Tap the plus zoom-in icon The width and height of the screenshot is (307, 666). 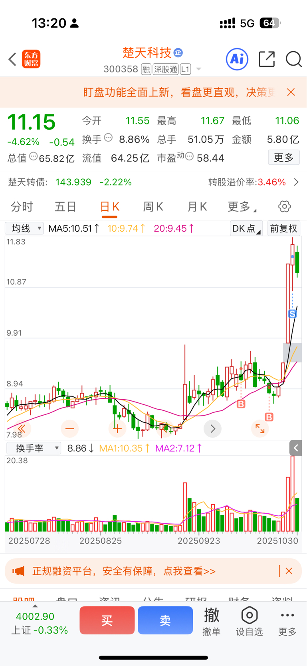tap(117, 429)
